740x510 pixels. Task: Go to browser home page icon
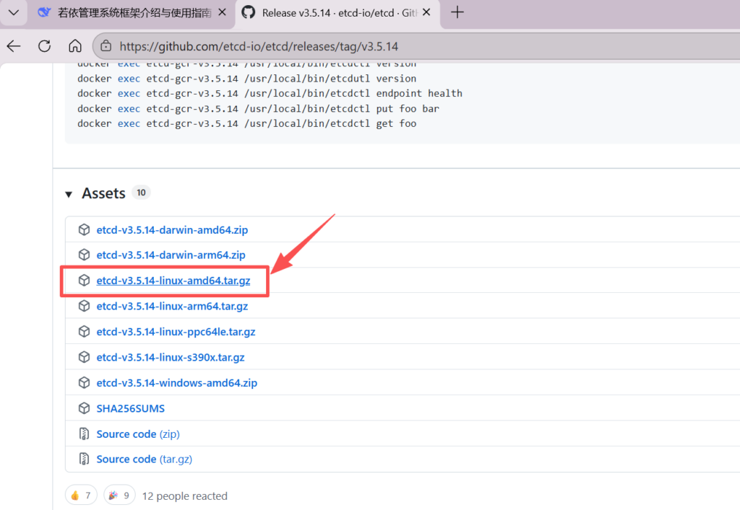pos(75,46)
